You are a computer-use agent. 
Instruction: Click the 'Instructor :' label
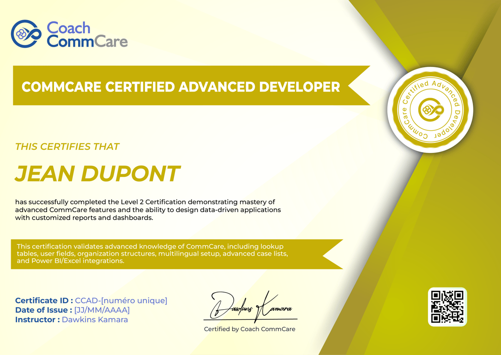[x=37, y=319]
